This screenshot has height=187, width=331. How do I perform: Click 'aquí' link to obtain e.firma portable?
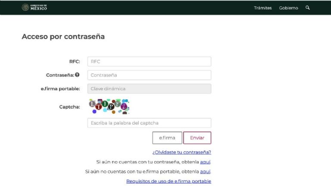pos(205,172)
